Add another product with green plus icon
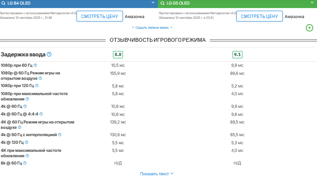The image size is (317, 181). 309,28
